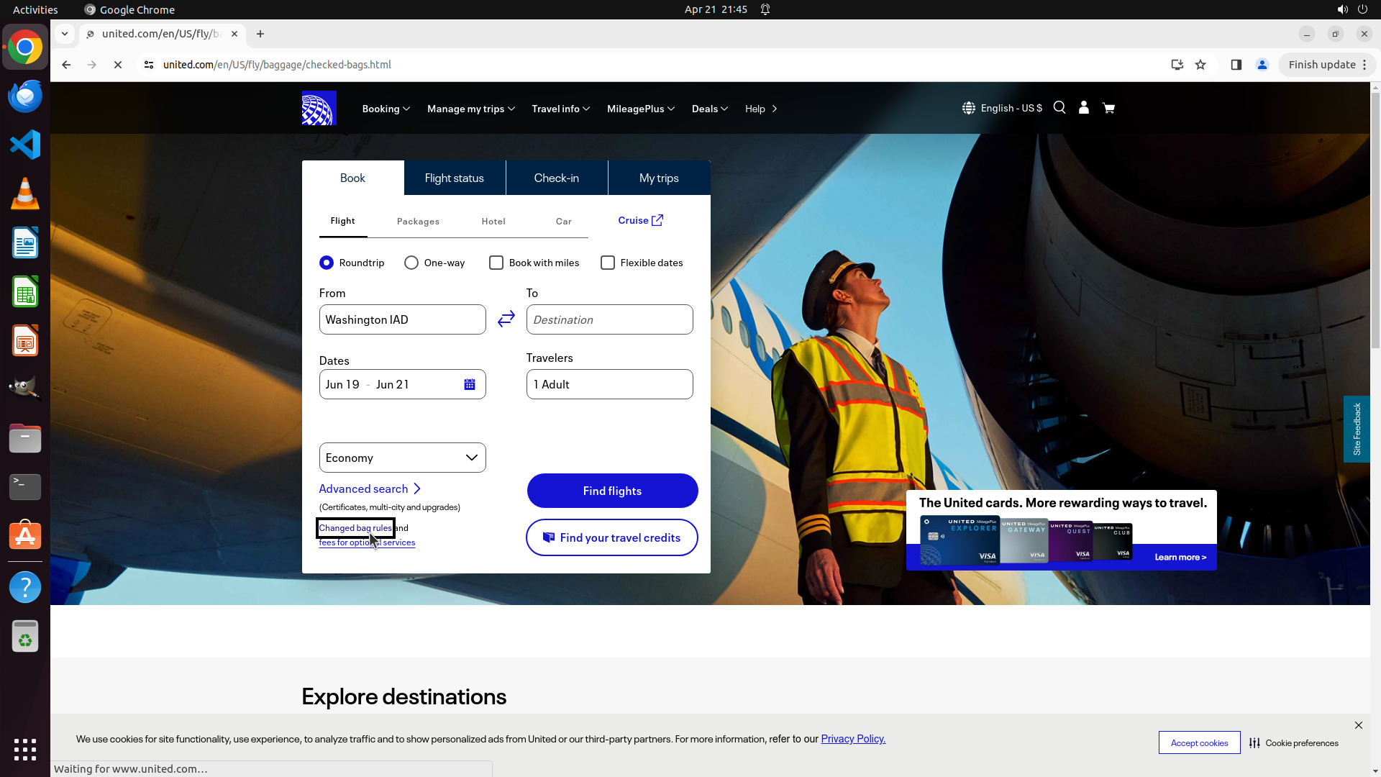Open site search magnifier icon
This screenshot has height=777, width=1381.
(1059, 108)
